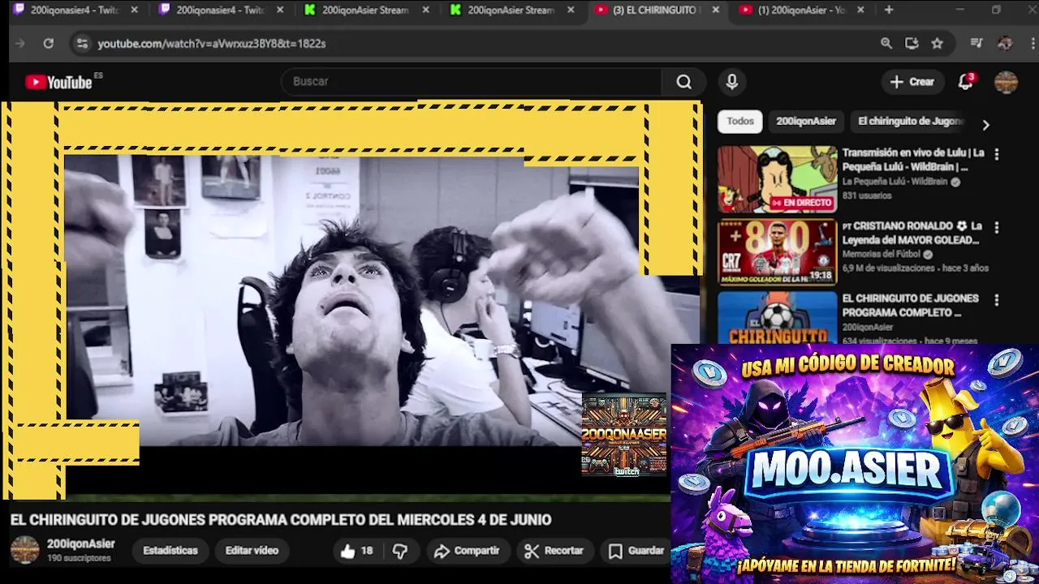Open the browser profile avatar in the toolbar
Viewport: 1039px width, 584px height.
[1005, 44]
